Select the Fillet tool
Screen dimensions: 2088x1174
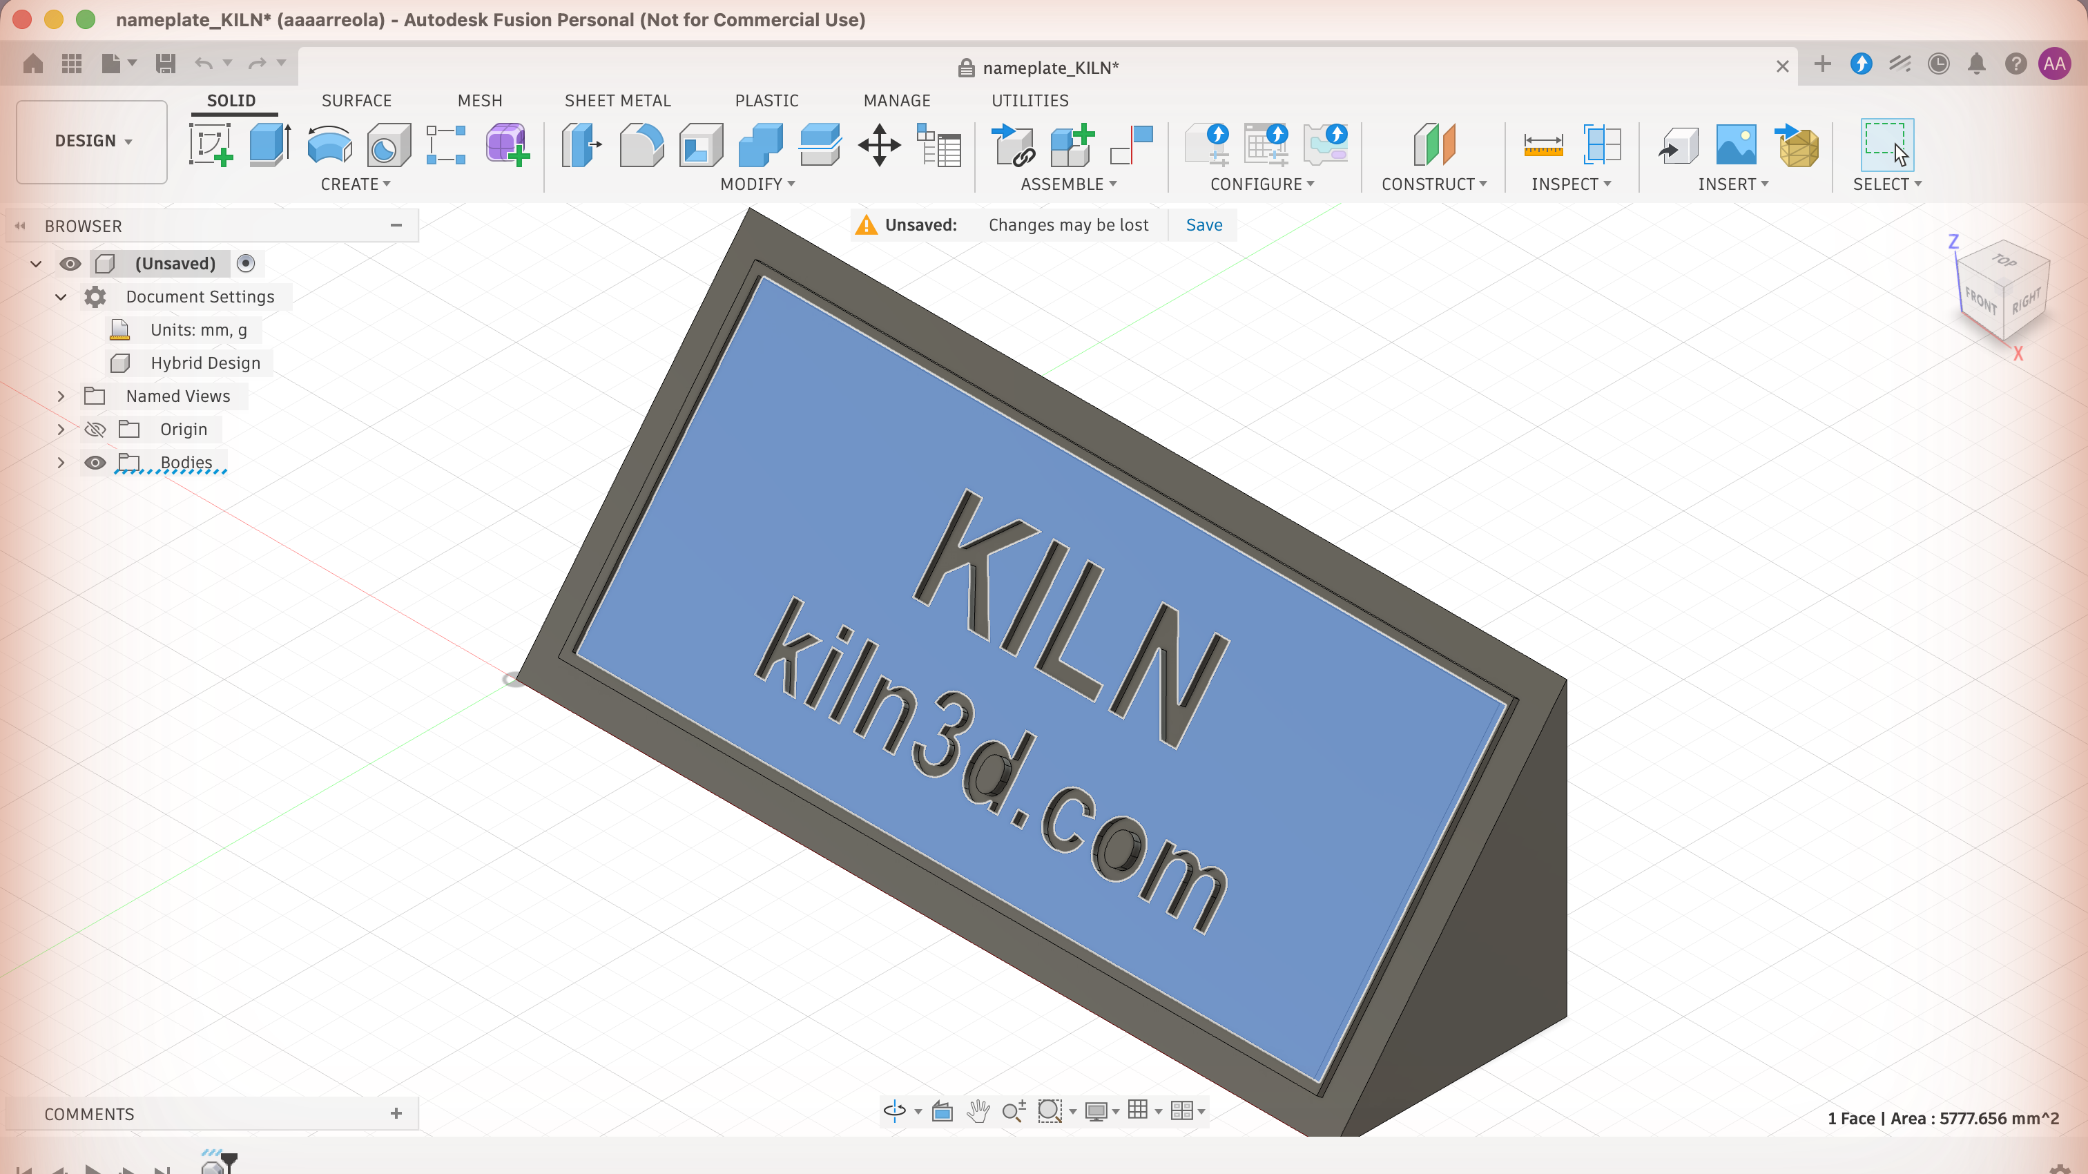(641, 145)
